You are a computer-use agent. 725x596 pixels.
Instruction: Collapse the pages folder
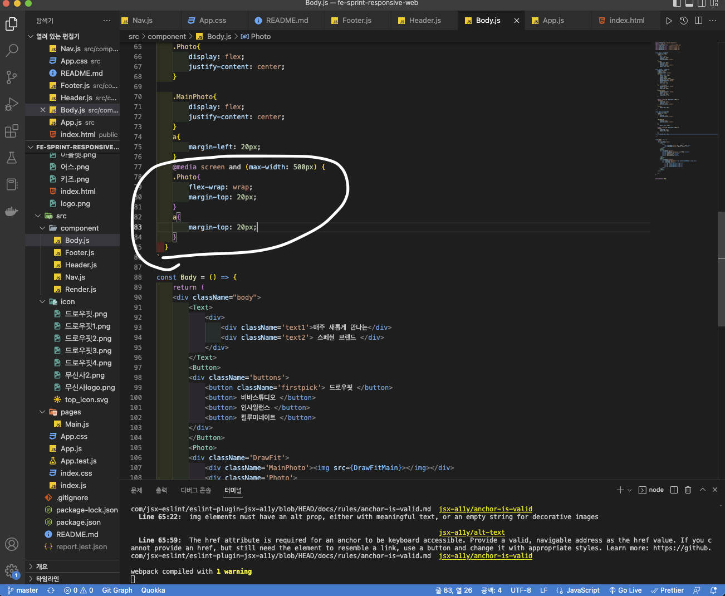pos(42,412)
